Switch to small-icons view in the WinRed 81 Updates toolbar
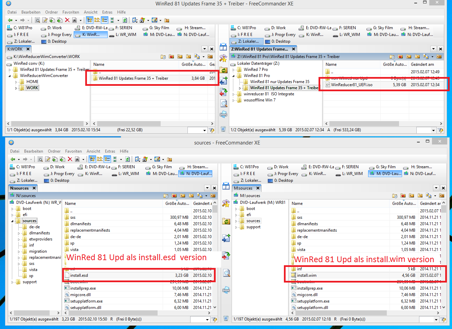452x329 pixels. pyautogui.click(x=97, y=20)
